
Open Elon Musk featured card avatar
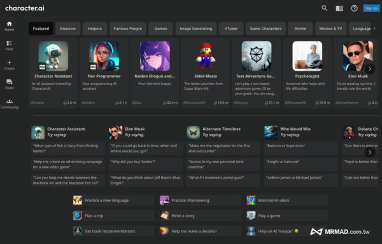[358, 56]
